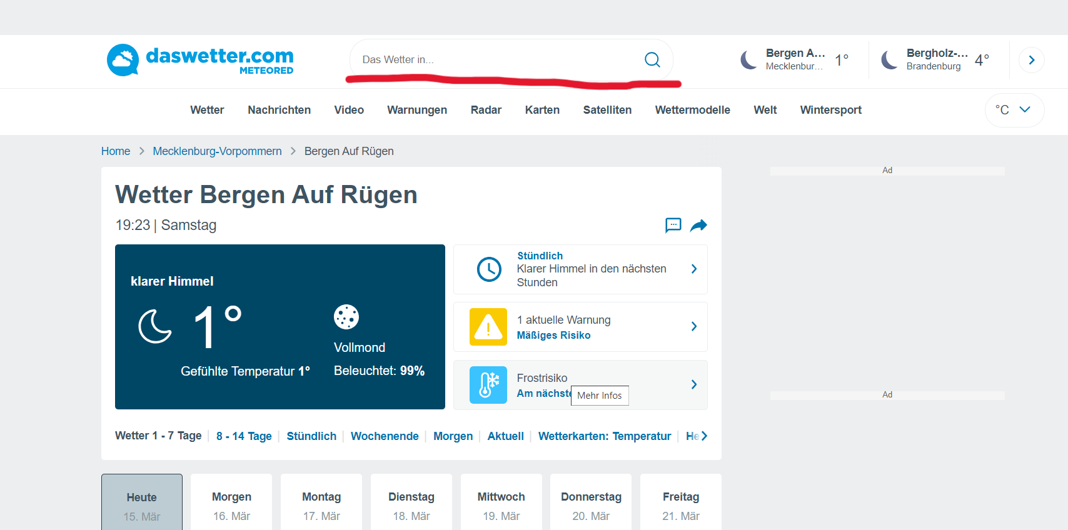Image resolution: width=1068 pixels, height=530 pixels.
Task: Open Wetterkarten: Temperatur link
Action: click(605, 436)
